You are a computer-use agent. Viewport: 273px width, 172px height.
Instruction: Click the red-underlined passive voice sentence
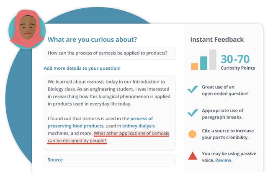point(108,137)
